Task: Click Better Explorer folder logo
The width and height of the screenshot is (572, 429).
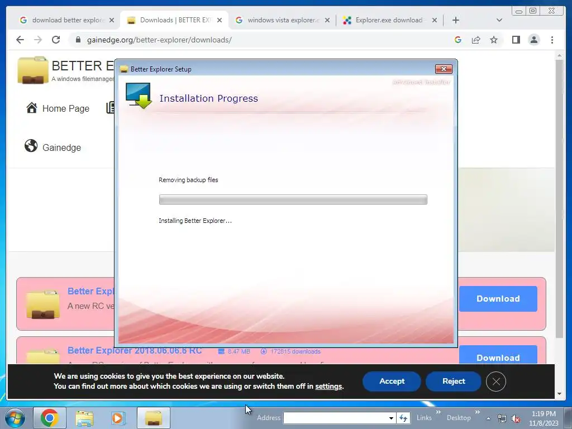Action: pos(33,70)
